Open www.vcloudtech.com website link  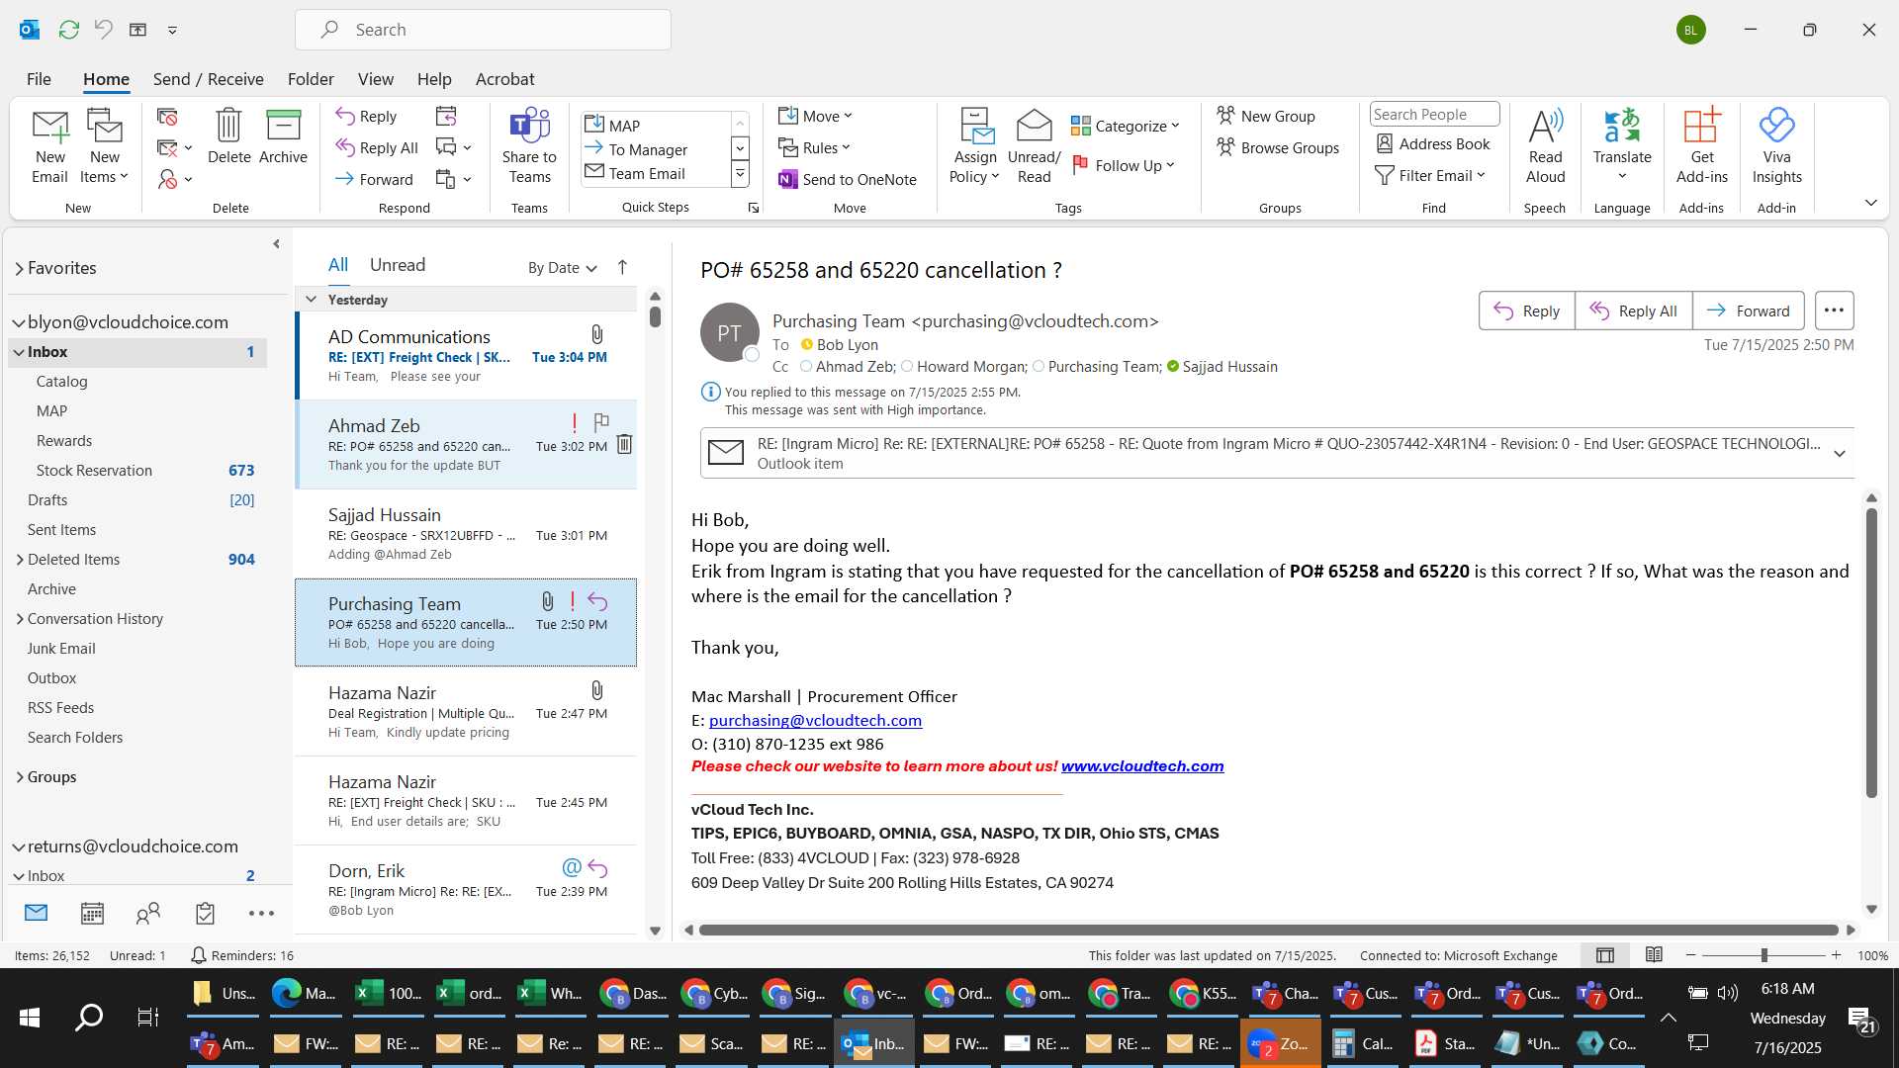1142,766
